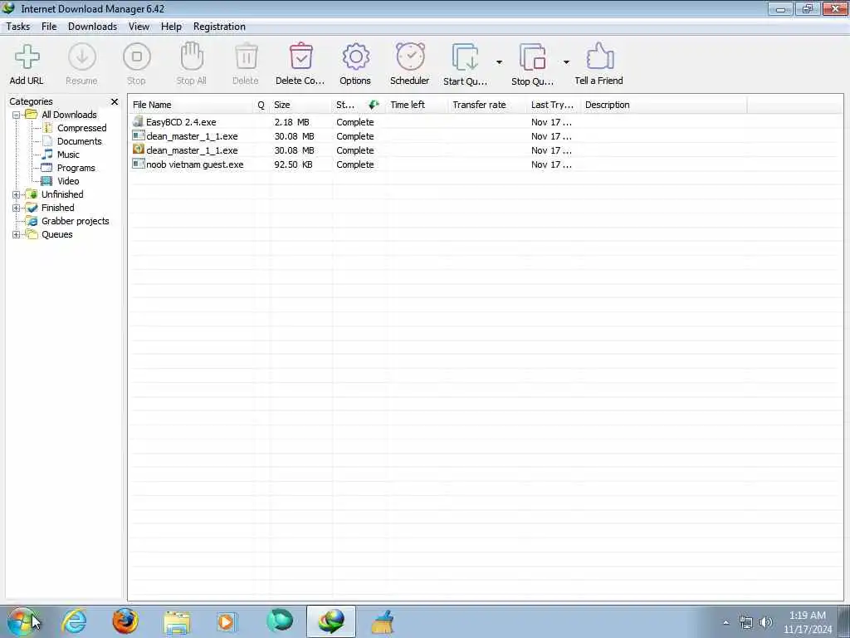Expand the Finished tree node

(17, 209)
